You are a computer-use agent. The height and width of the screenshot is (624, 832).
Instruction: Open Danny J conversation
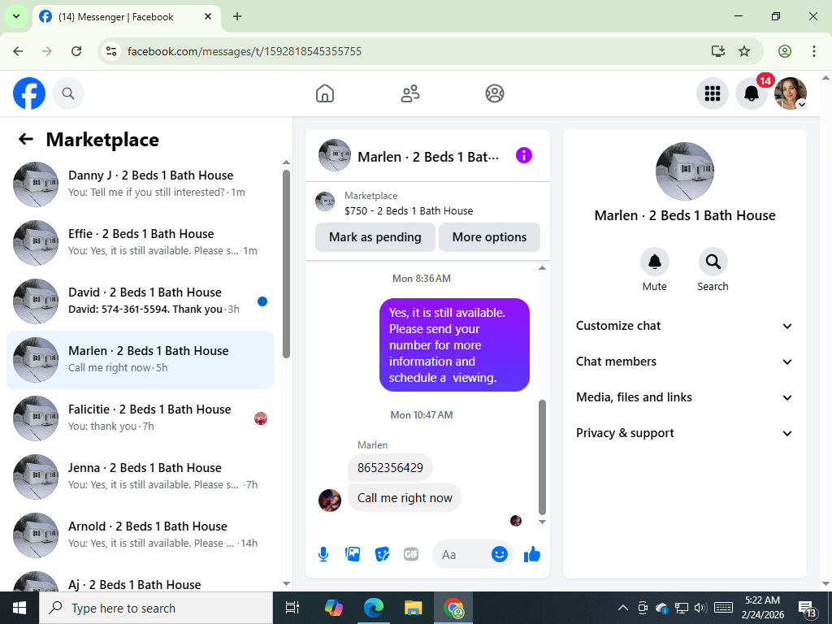[140, 184]
